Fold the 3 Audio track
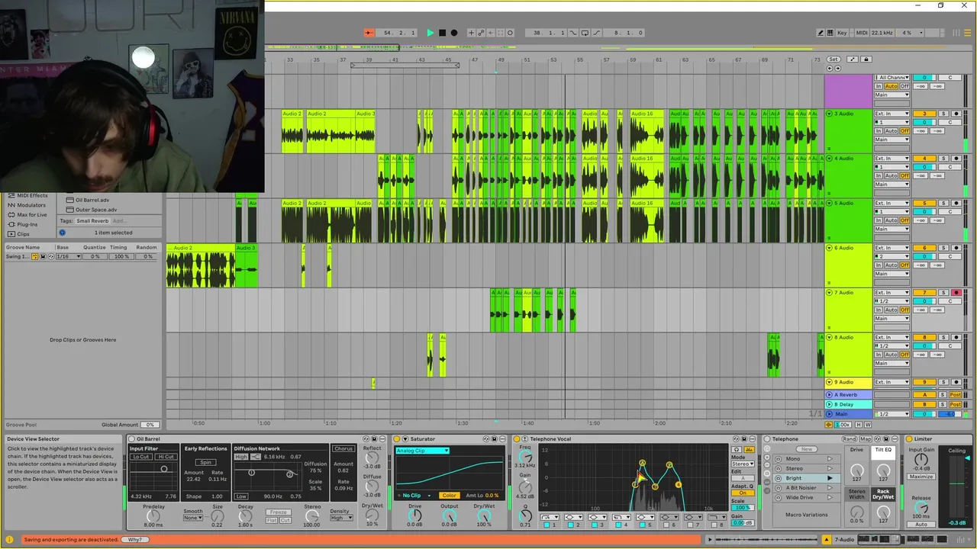Viewport: 977px width, 549px height. point(830,114)
